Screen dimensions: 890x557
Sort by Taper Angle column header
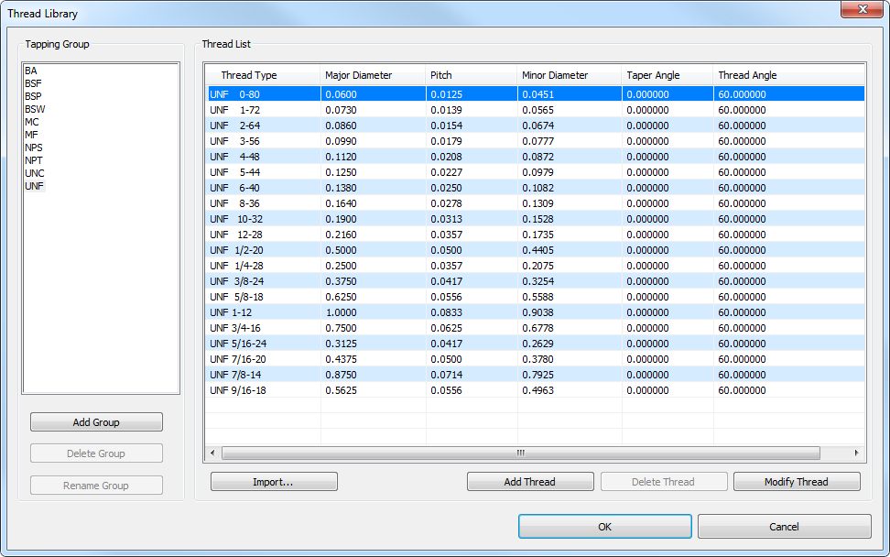pos(667,75)
